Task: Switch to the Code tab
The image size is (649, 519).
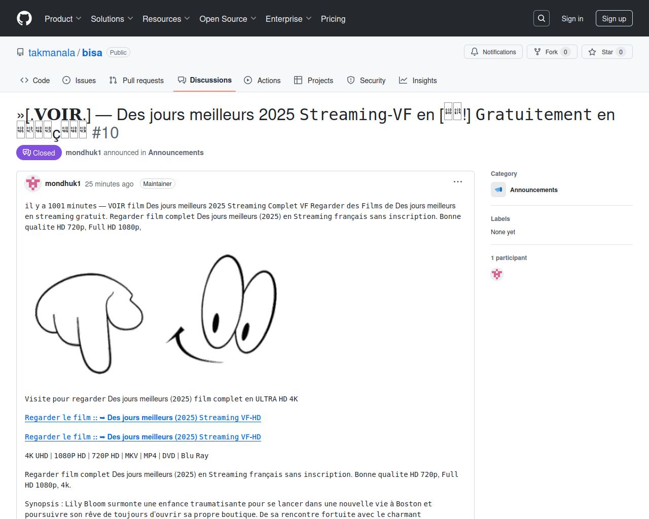Action: pyautogui.click(x=35, y=81)
